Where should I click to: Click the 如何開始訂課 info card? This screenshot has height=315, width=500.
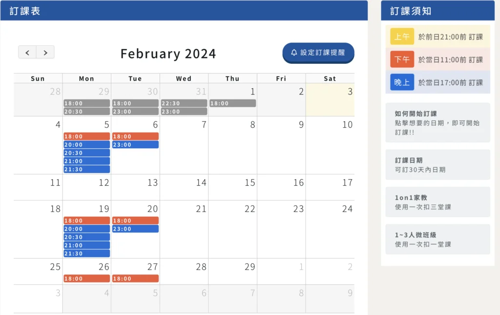pyautogui.click(x=437, y=122)
